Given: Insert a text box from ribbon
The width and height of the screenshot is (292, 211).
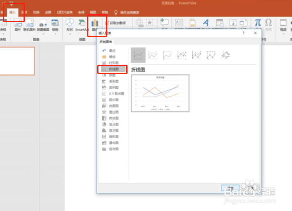Looking at the screenshot, I should (x=179, y=23).
